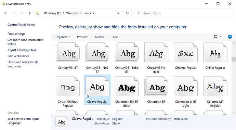
Task: Click the Search Fonts input field
Action: click(183, 13)
